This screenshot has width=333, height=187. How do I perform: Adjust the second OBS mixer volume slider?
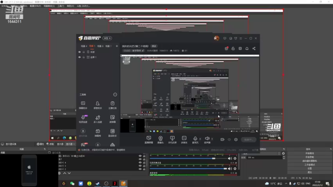click(x=189, y=169)
